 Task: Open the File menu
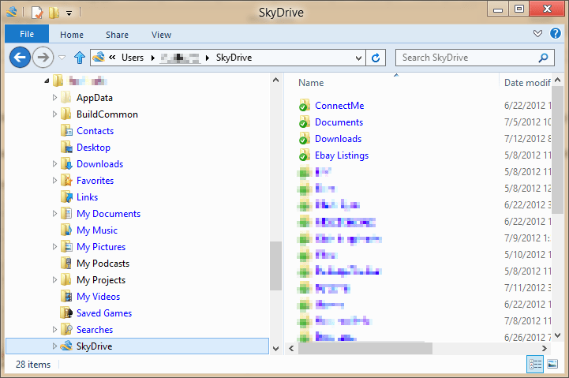pyautogui.click(x=27, y=34)
